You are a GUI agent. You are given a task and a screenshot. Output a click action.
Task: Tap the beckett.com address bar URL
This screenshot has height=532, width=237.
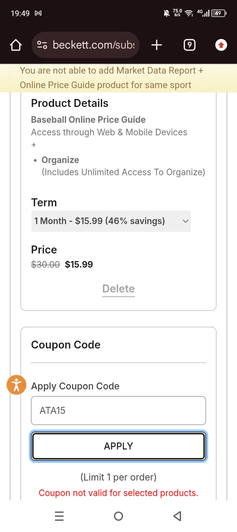coord(94,45)
